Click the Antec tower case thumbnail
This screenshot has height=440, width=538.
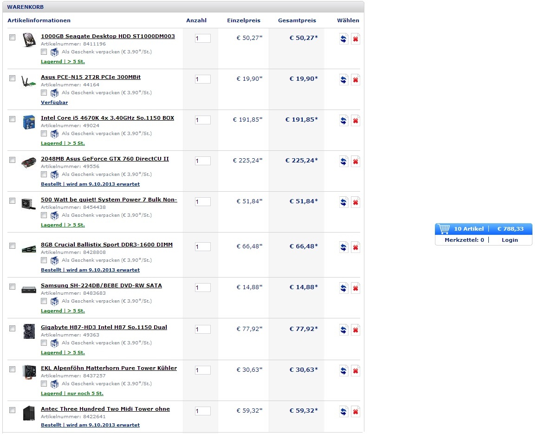click(x=29, y=413)
